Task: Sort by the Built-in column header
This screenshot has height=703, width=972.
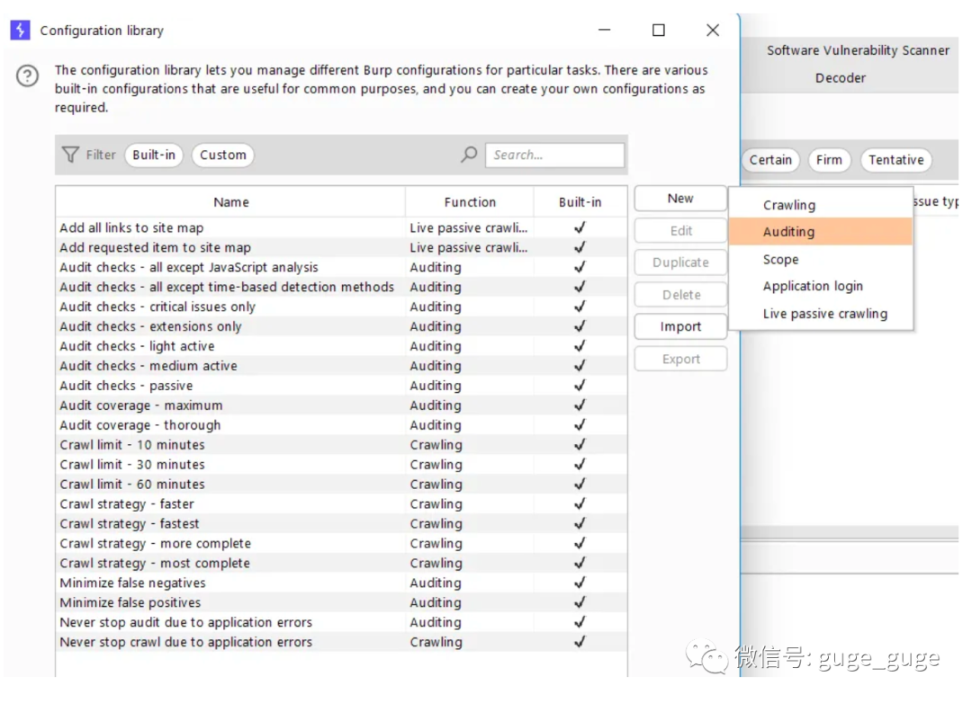Action: [580, 202]
